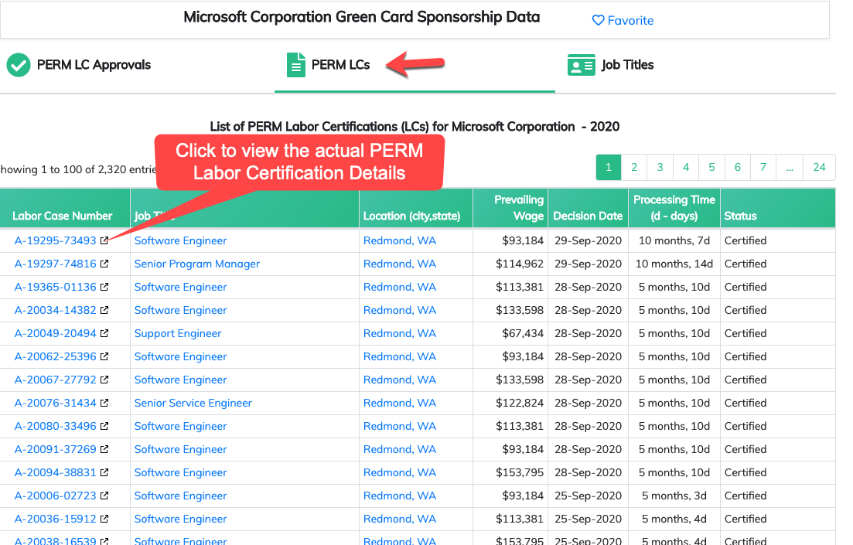Open external link icon for A-19365-01136
This screenshot has width=853, height=545.
[104, 287]
